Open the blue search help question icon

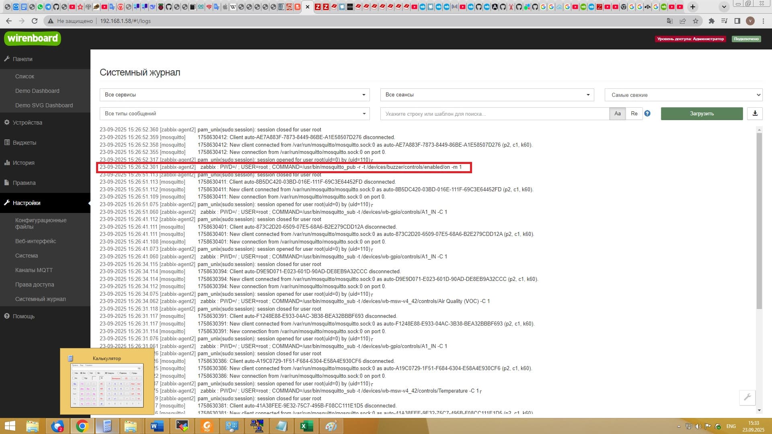tap(647, 113)
